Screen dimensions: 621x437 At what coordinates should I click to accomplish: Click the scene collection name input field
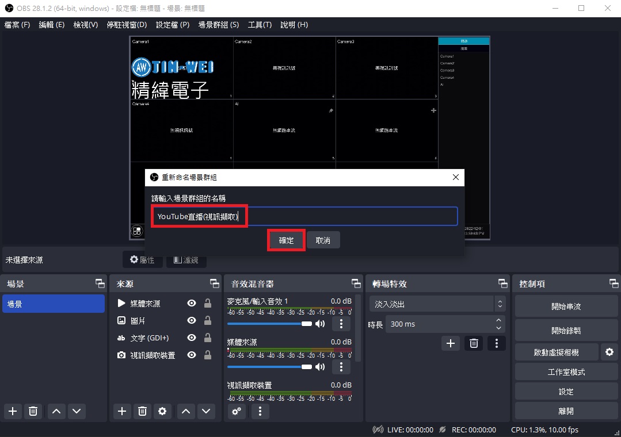pyautogui.click(x=304, y=216)
